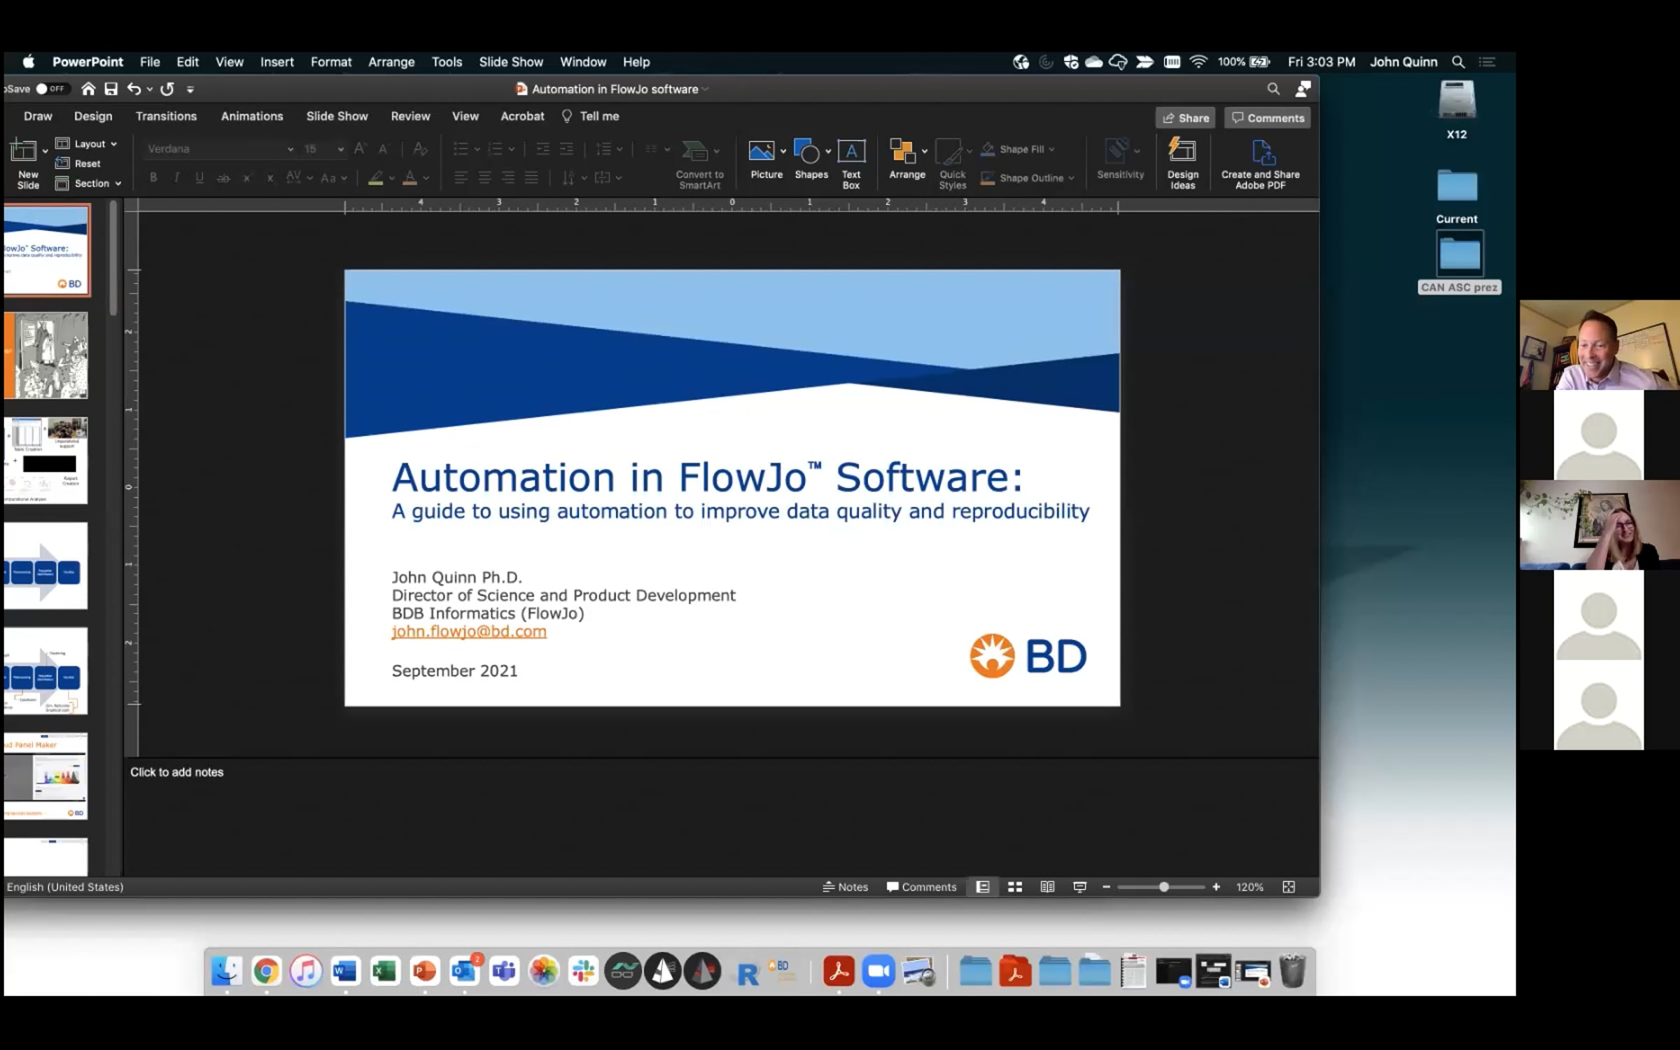Image resolution: width=1680 pixels, height=1050 pixels.
Task: Toggle Underline formatting
Action: 199,178
